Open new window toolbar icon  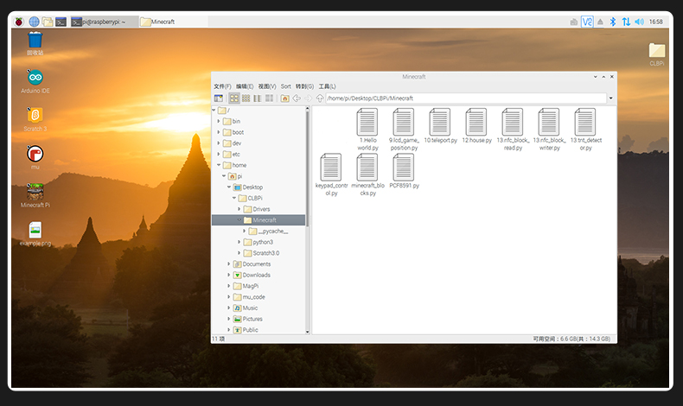pos(219,98)
